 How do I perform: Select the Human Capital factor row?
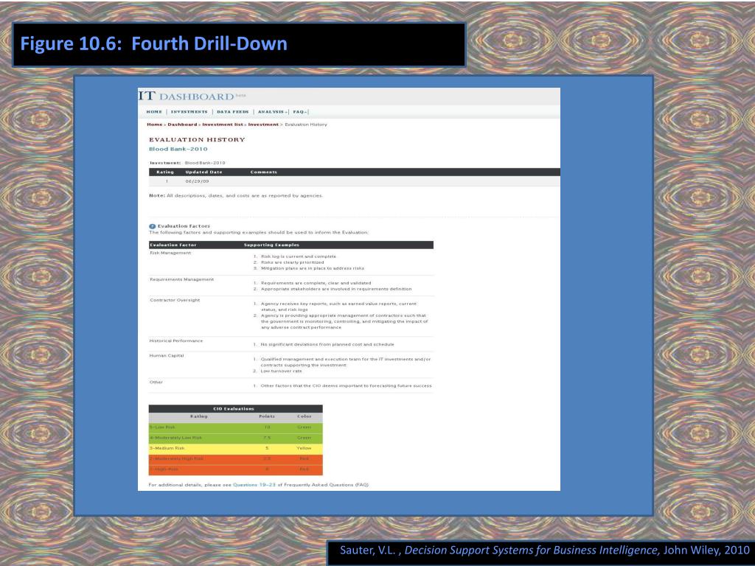290,364
